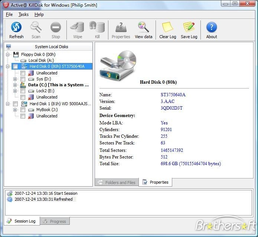Check the box of the Unallocated row below Lock2 (E:)

coord(23,97)
